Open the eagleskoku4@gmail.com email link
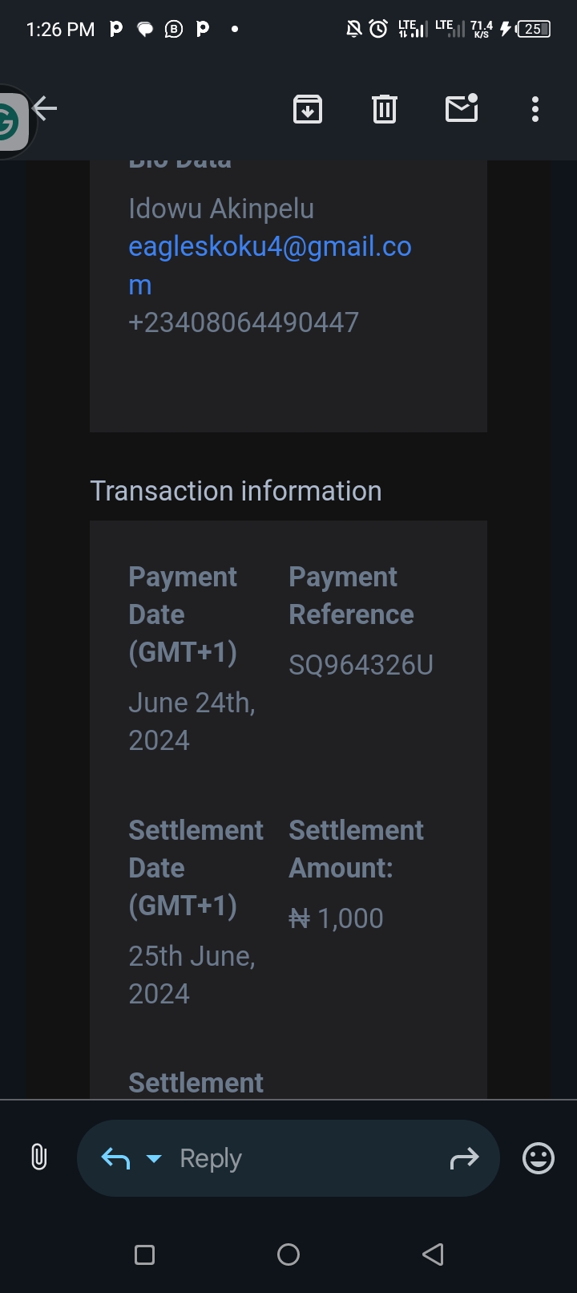 coord(270,265)
